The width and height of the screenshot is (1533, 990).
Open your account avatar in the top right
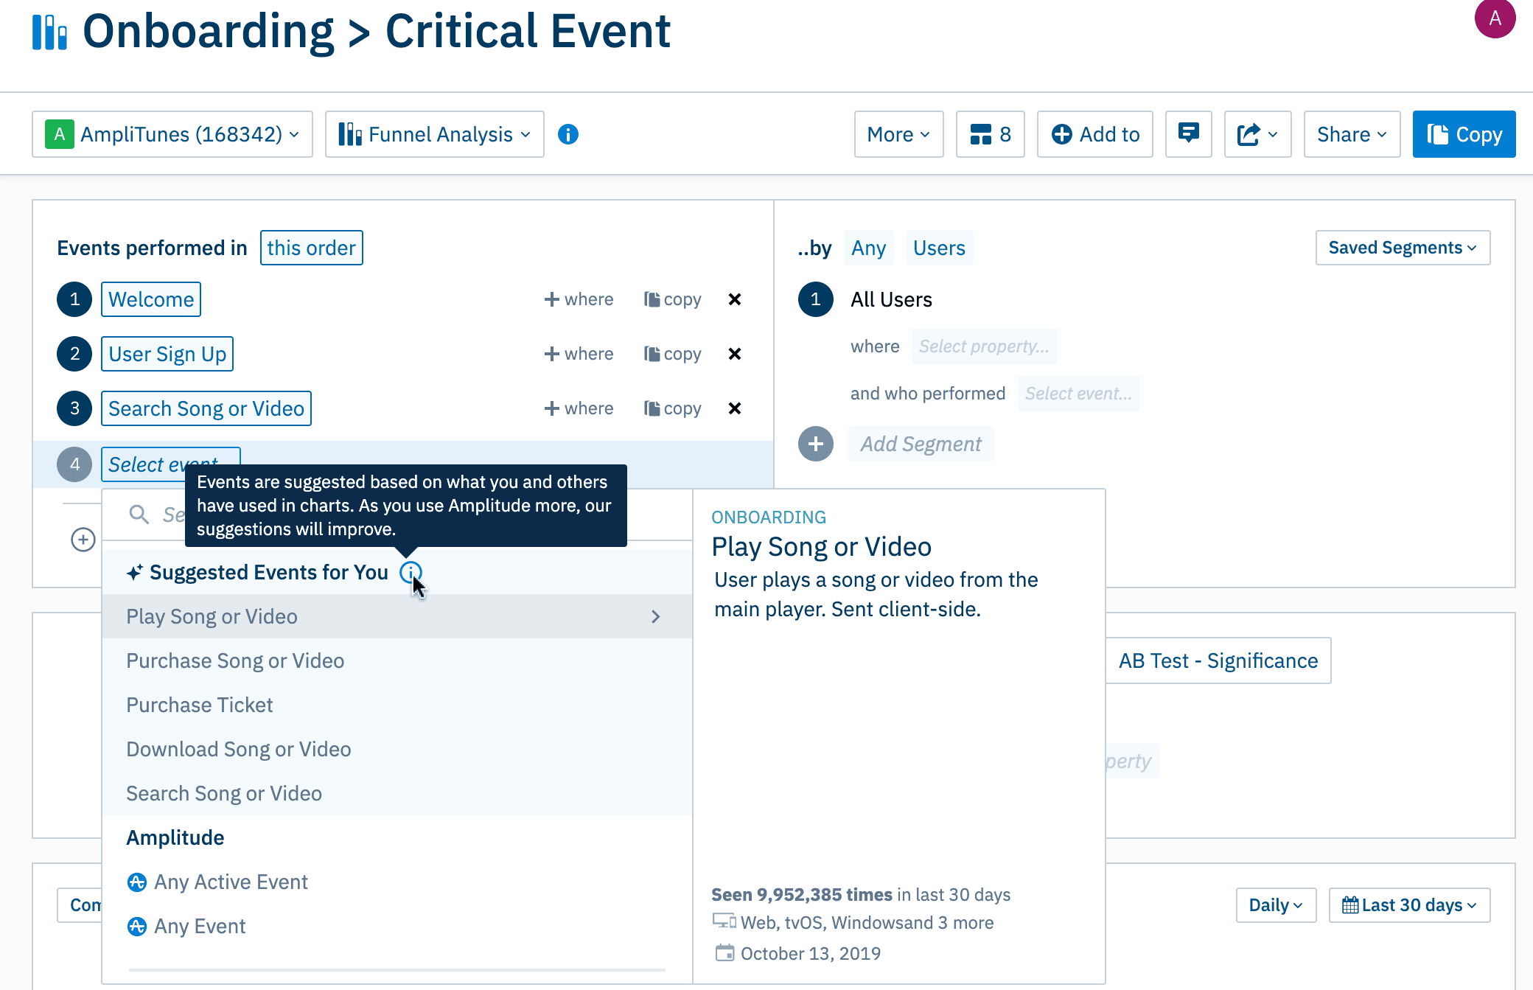click(x=1495, y=18)
